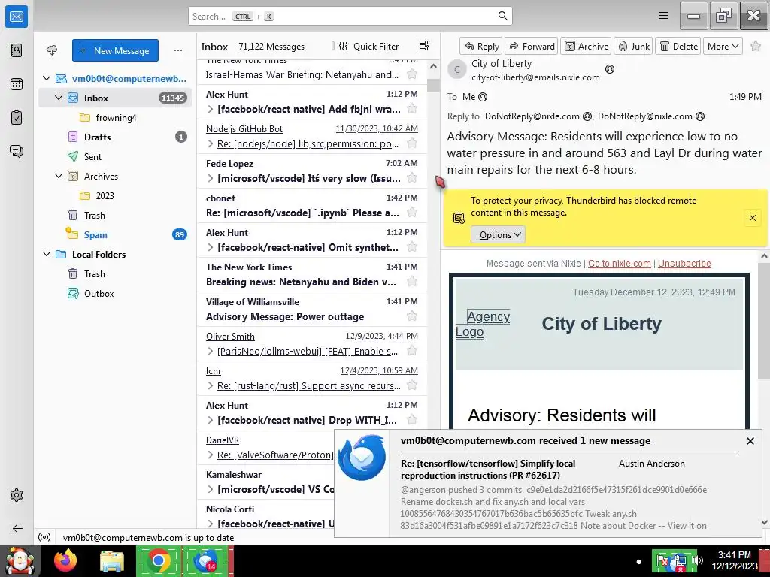
Task: Open the app menu hamburger
Action: 663,16
